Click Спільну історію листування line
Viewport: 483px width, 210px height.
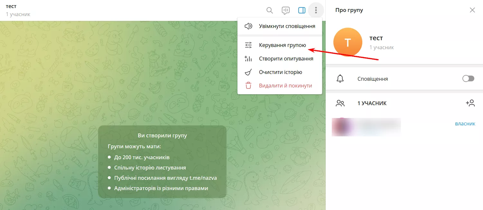(x=150, y=168)
